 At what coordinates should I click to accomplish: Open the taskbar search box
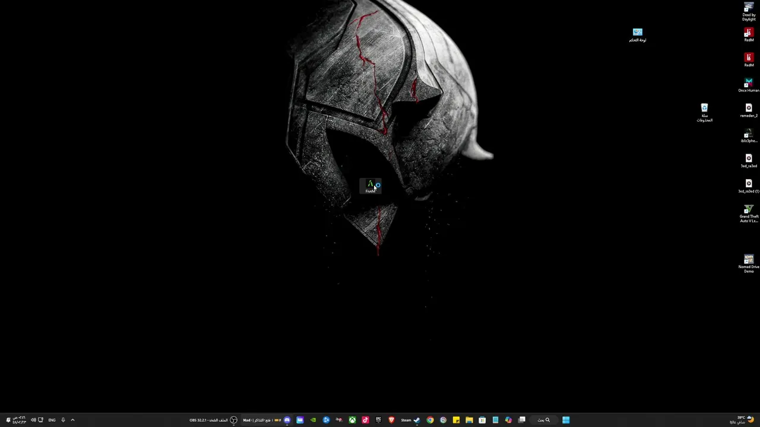point(544,420)
